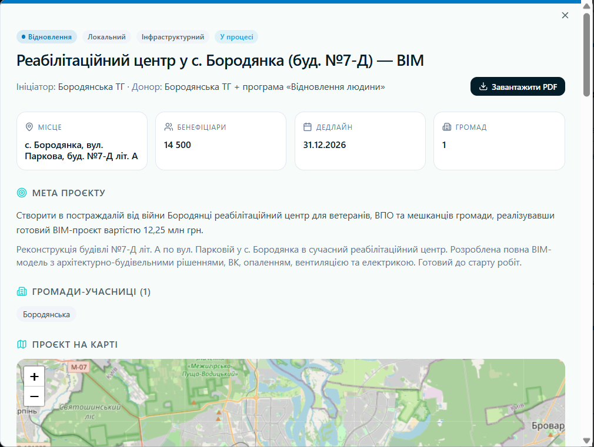Image resolution: width=594 pixels, height=447 pixels.
Task: Click the М-07 road label on map
Action: 79,367
